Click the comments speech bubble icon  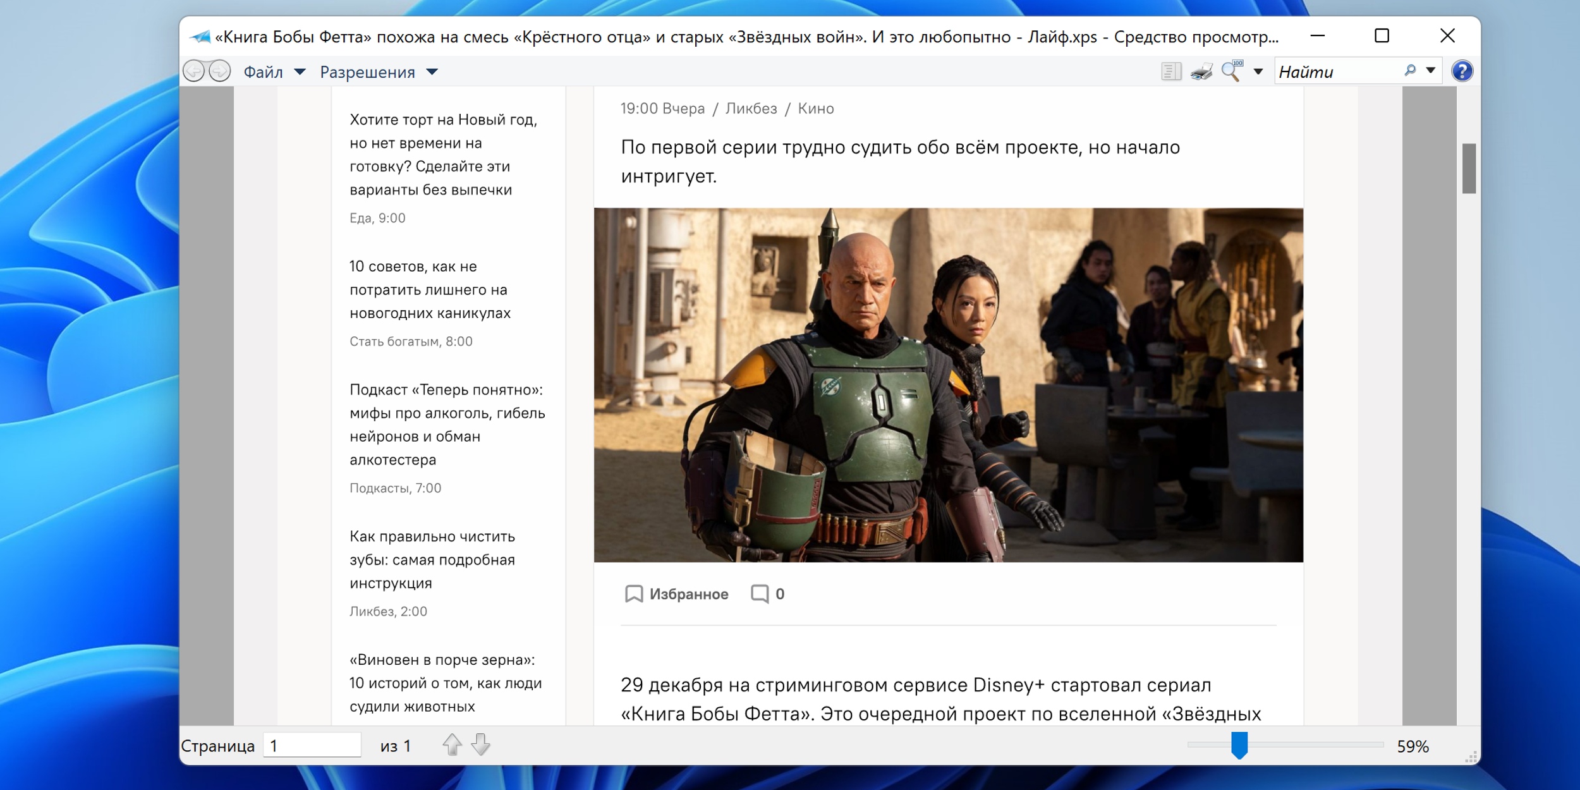tap(760, 593)
